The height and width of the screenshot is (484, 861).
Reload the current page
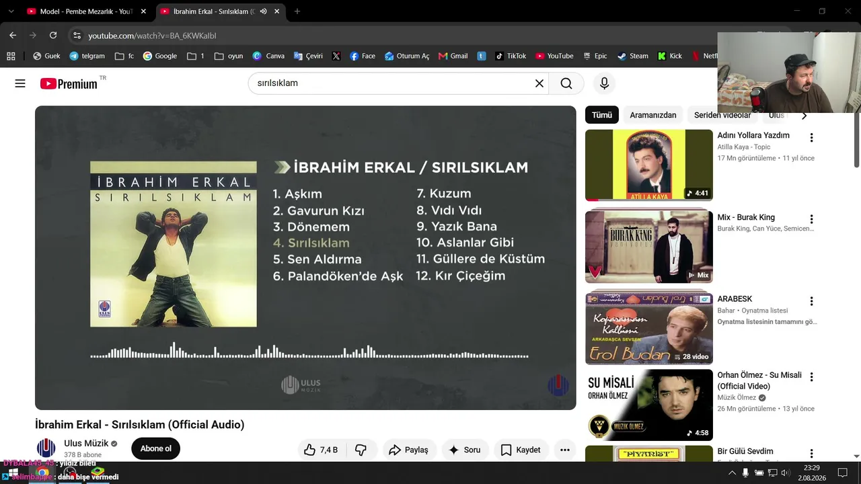tap(53, 35)
